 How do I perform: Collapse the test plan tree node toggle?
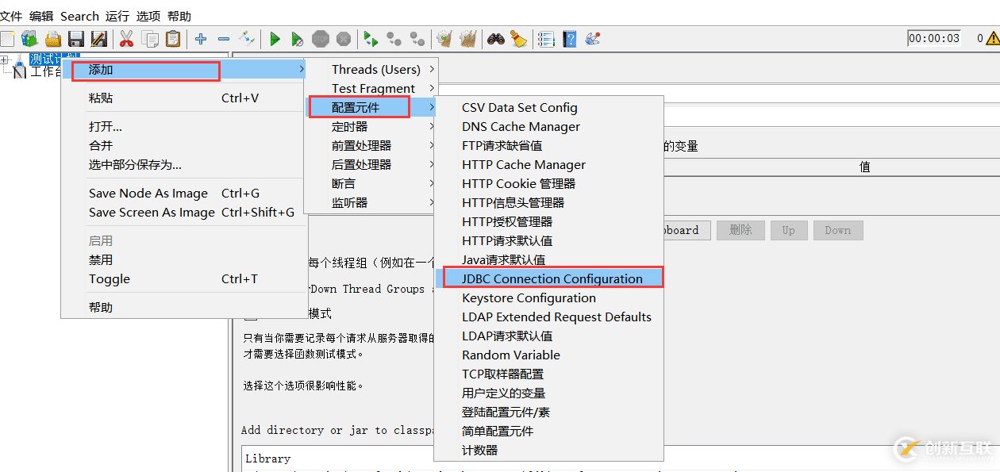[5, 59]
